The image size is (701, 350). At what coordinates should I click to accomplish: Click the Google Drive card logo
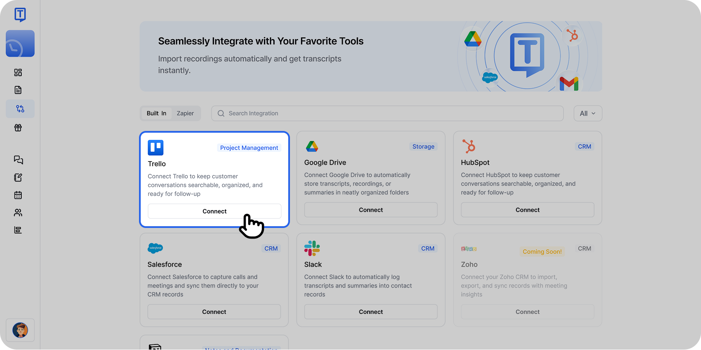[312, 146]
